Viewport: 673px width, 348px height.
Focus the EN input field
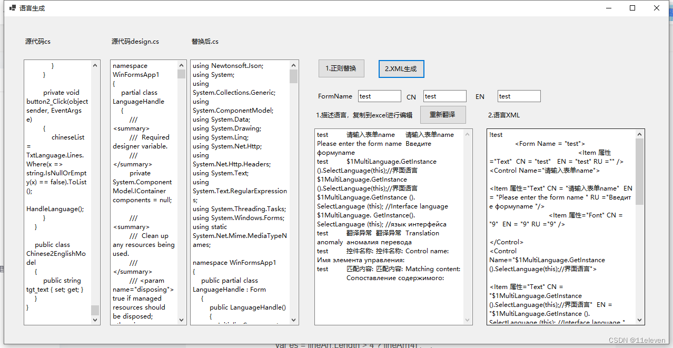click(519, 96)
